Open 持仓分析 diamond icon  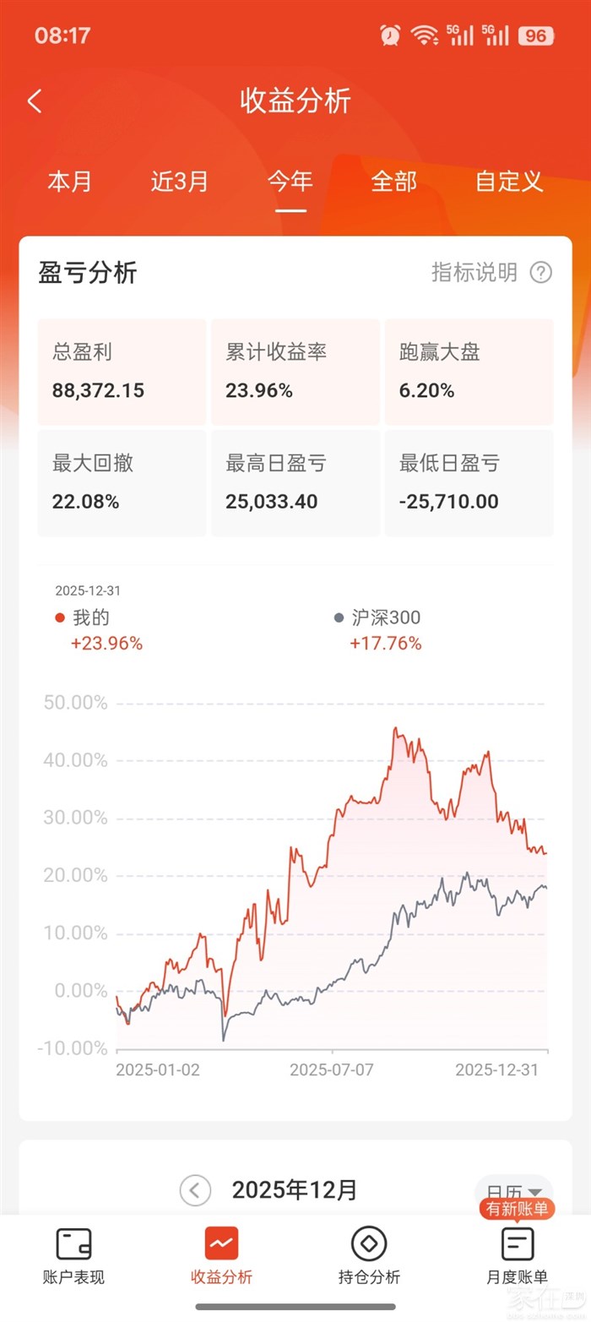(x=369, y=1243)
